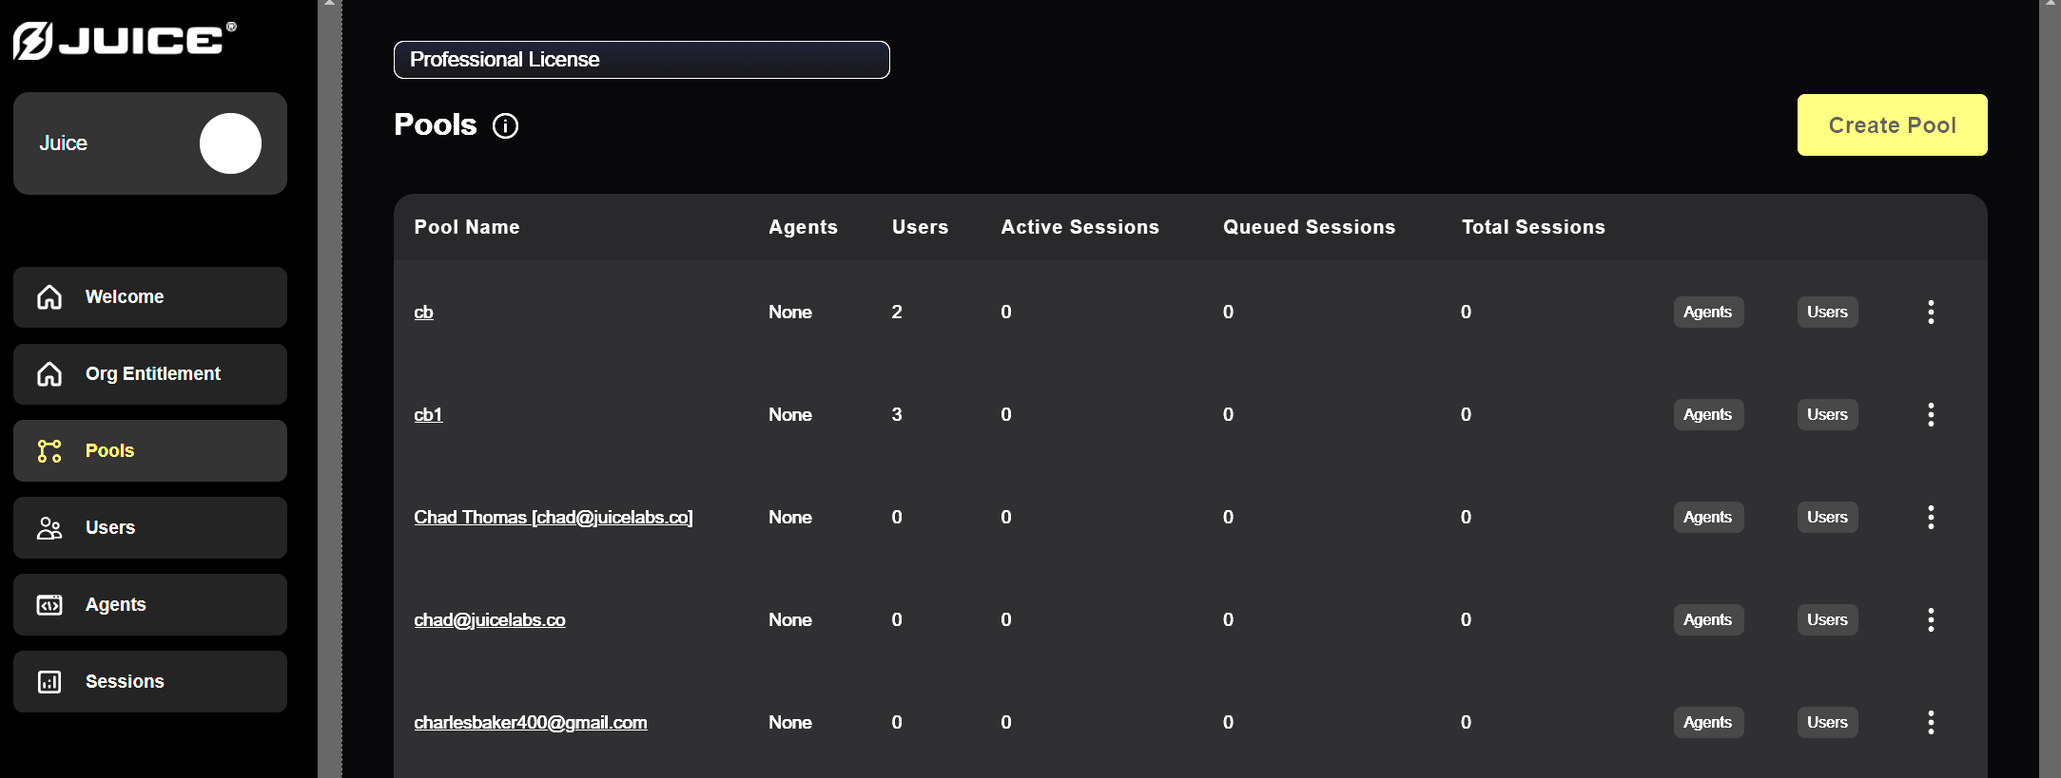Open three-dot menu for cb pool
The width and height of the screenshot is (2061, 778).
1931,312
